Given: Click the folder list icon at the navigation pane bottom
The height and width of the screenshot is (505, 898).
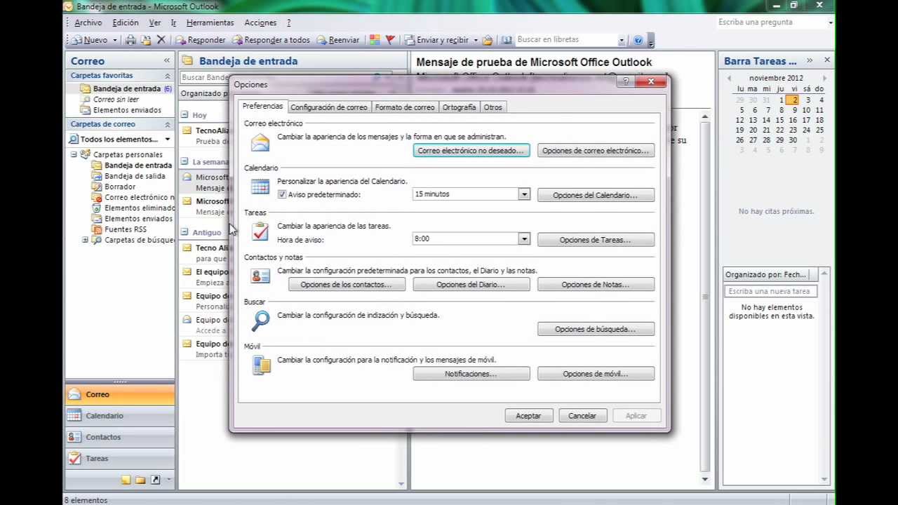Looking at the screenshot, I should pos(140,480).
